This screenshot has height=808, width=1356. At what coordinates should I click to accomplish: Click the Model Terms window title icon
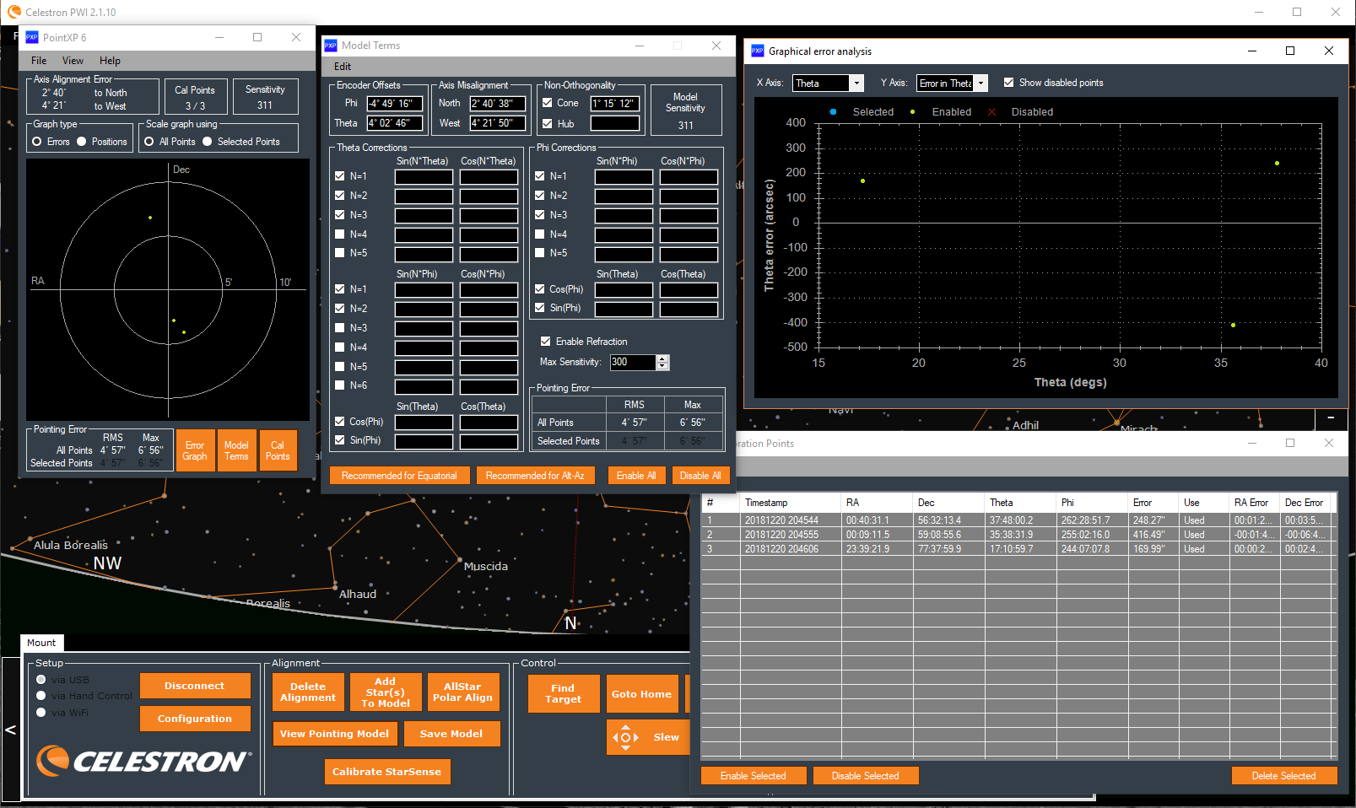(x=331, y=46)
